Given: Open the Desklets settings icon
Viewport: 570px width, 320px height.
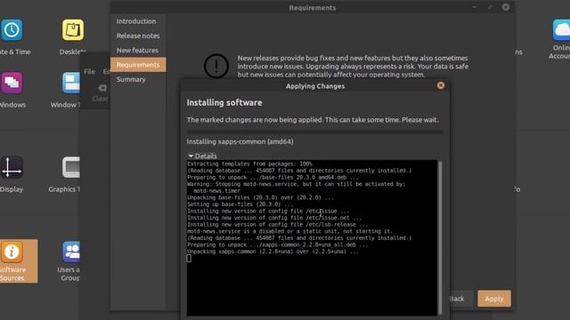Looking at the screenshot, I should tap(73, 29).
